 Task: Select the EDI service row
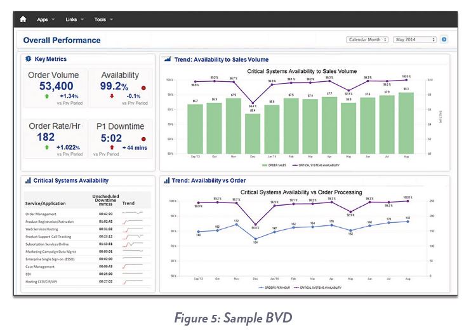point(88,274)
